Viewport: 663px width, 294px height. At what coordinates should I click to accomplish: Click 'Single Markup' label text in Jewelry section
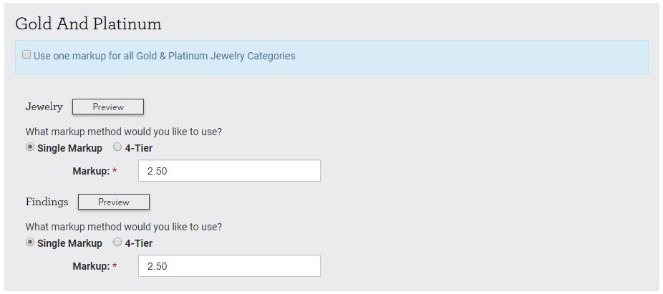click(69, 148)
